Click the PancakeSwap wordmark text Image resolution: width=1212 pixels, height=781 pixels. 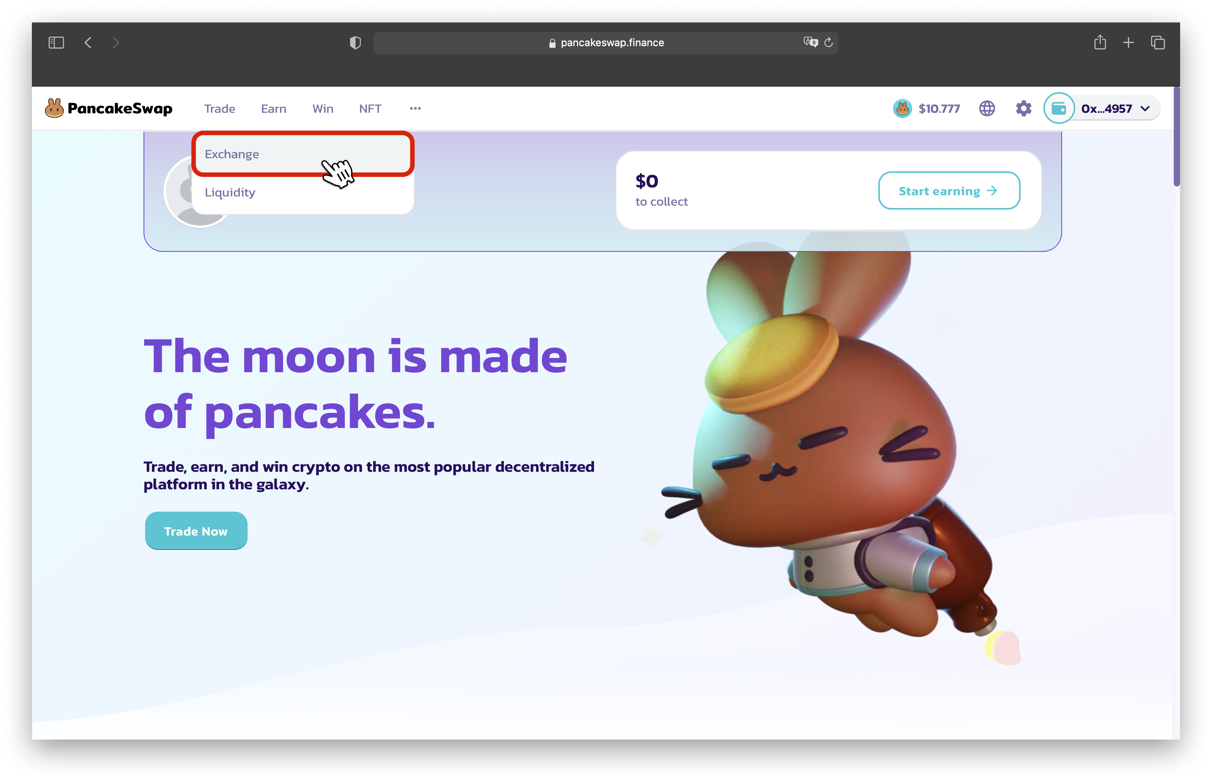click(x=120, y=108)
